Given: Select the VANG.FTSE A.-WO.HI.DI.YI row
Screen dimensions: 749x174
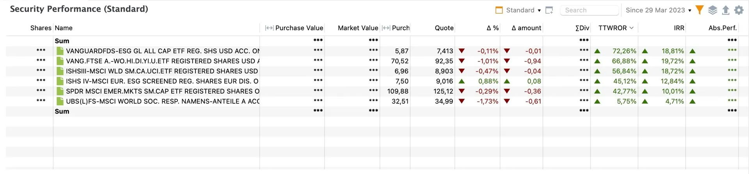Looking at the screenshot, I should 377,61.
